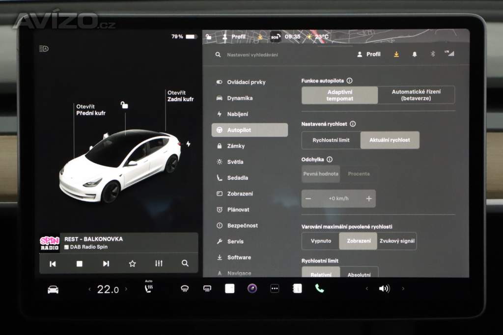Tap the seat heater icon
This screenshot has height=335, width=503.
(x=148, y=288)
